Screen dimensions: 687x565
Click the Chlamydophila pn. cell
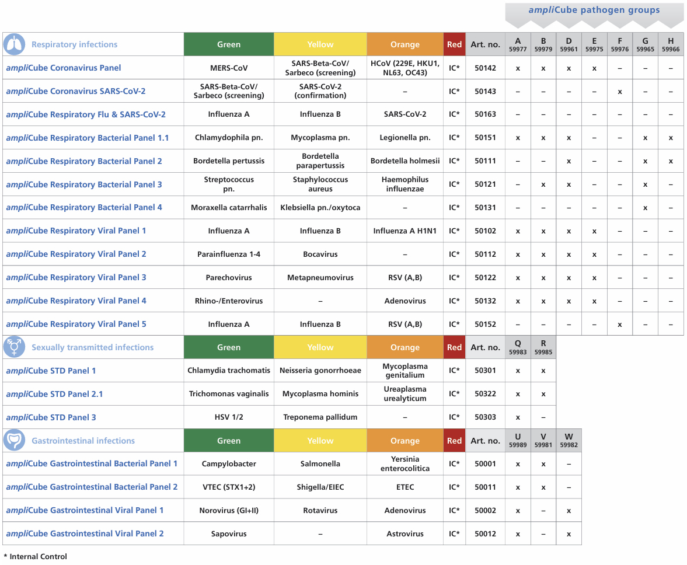tap(229, 138)
